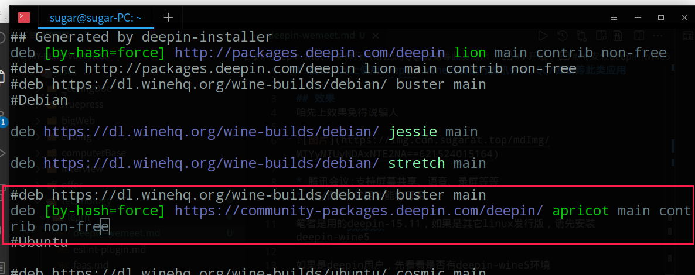Viewport: 695px width, 275px height.
Task: Open the terminal hamburger menu
Action: coord(614,18)
